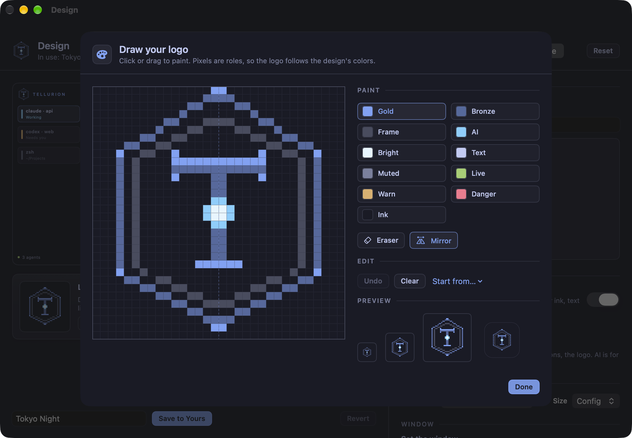Select the Live paint role
The image size is (632, 438).
495,173
